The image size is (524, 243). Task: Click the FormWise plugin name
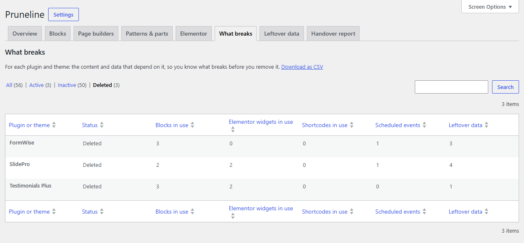(x=22, y=142)
